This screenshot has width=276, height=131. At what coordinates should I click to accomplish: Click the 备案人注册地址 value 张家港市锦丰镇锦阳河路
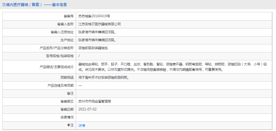[97, 32]
